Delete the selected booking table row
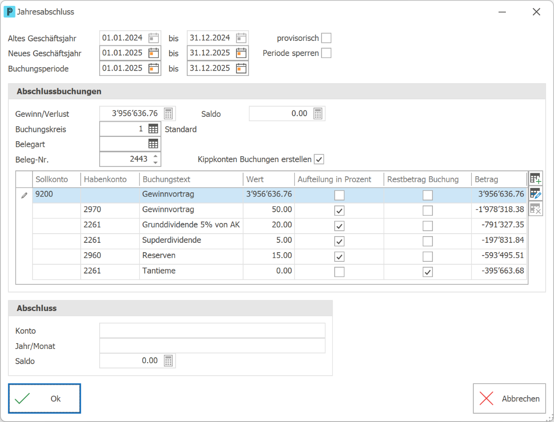The image size is (554, 422). [536, 209]
